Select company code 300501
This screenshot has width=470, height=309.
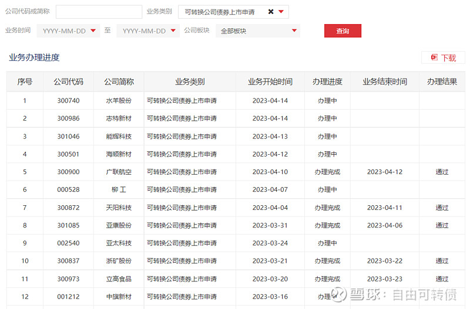pyautogui.click(x=68, y=154)
